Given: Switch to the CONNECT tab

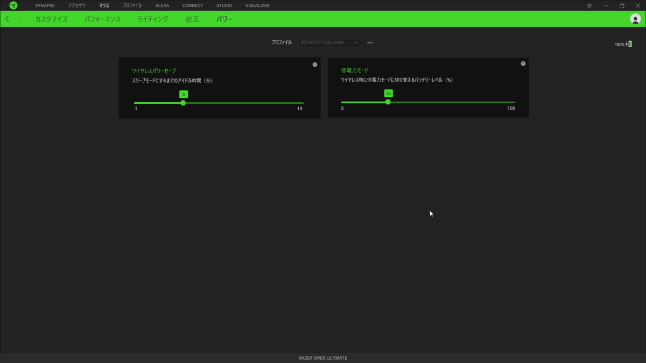Looking at the screenshot, I should [193, 5].
